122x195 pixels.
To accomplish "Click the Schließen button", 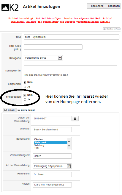I will coord(112,6).
